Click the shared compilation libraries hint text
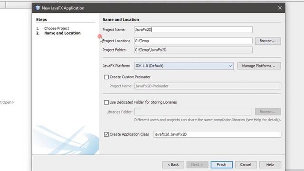 (x=208, y=120)
